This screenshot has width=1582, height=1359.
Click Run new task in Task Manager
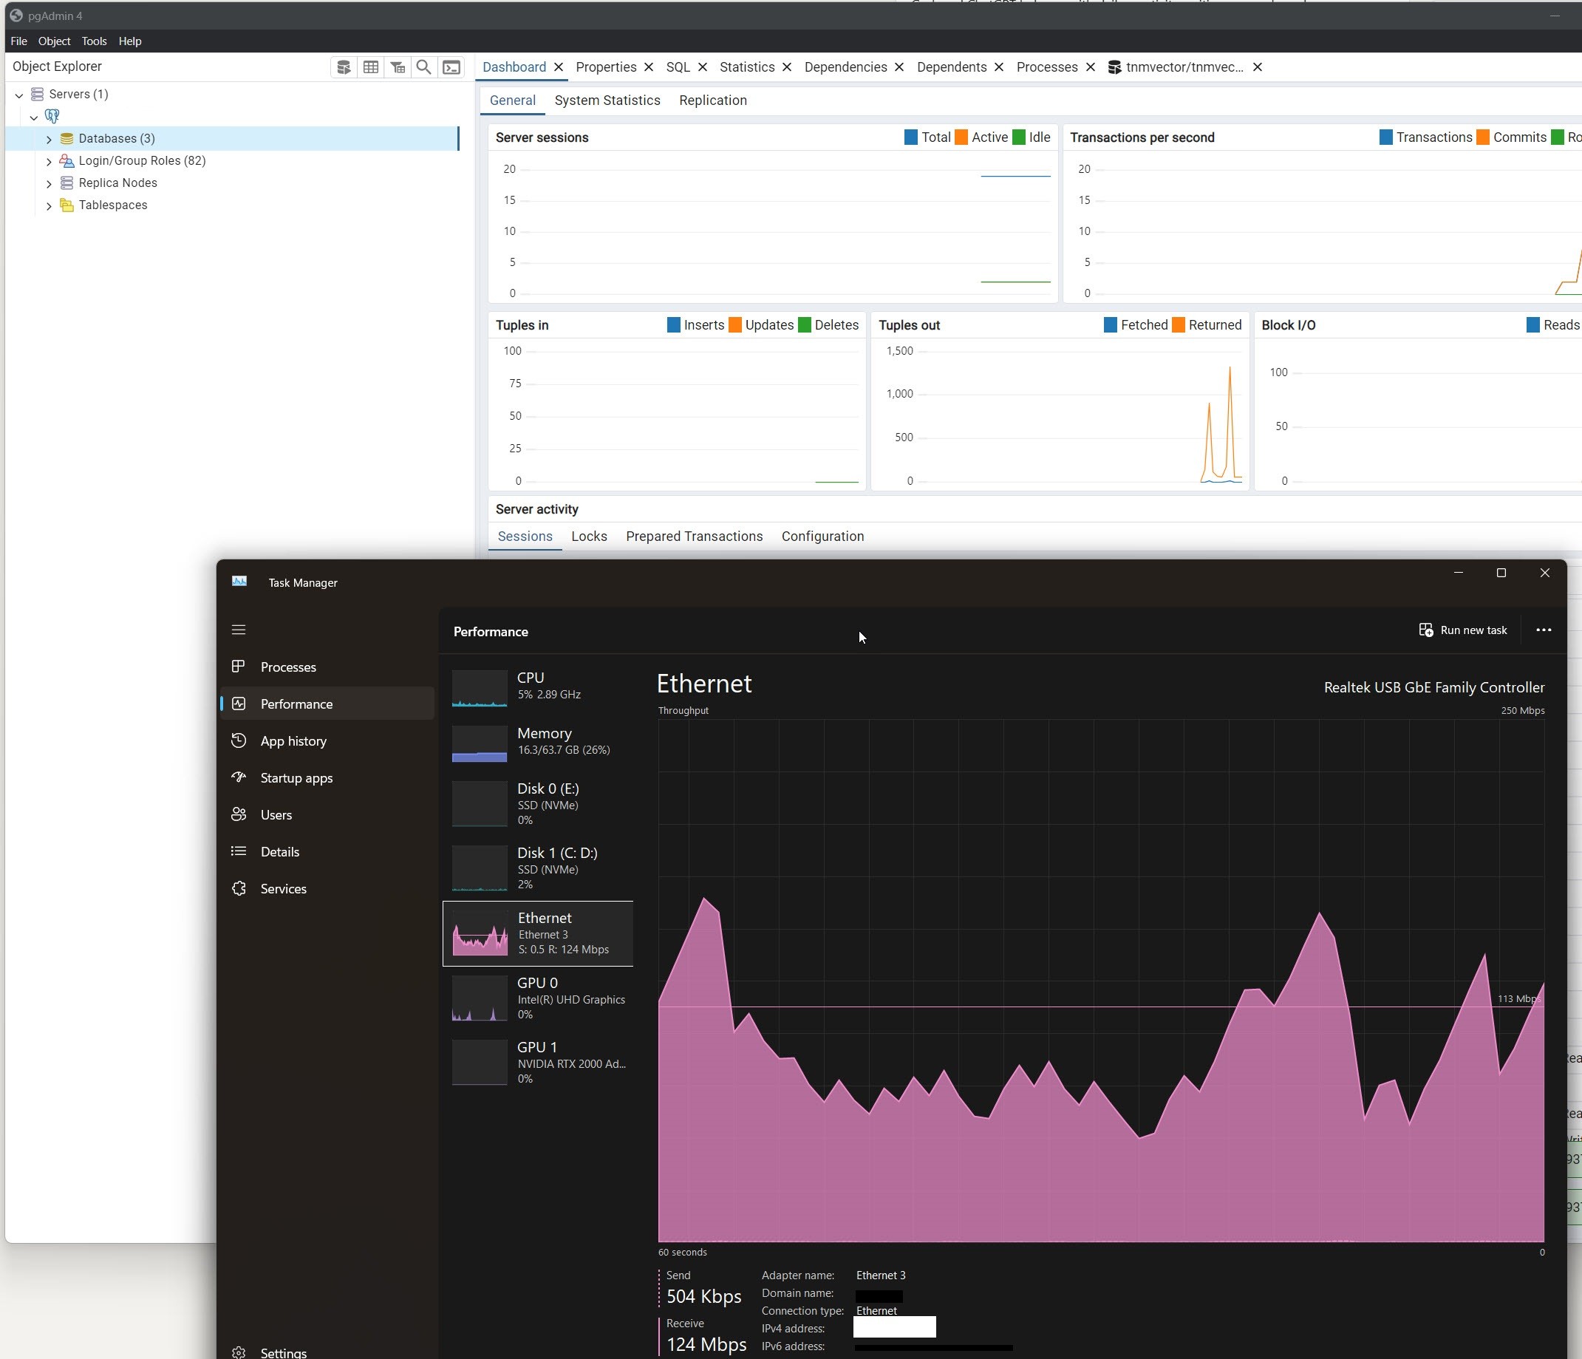coord(1462,630)
